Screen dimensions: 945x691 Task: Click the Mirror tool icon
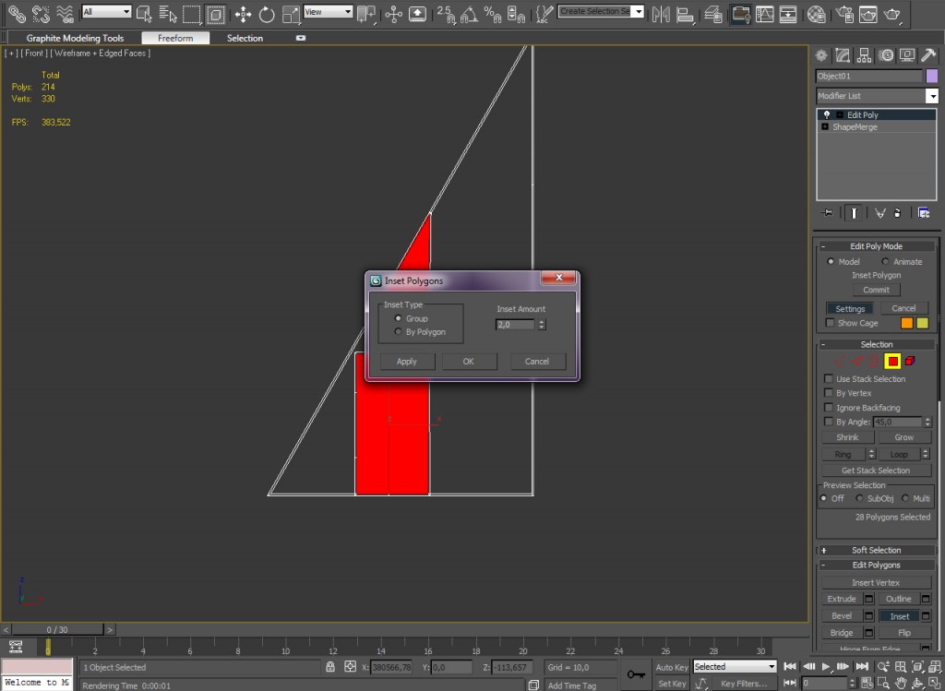point(661,13)
